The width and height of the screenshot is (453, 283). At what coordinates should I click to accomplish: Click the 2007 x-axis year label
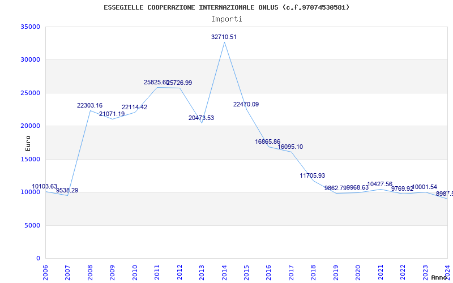point(67,272)
